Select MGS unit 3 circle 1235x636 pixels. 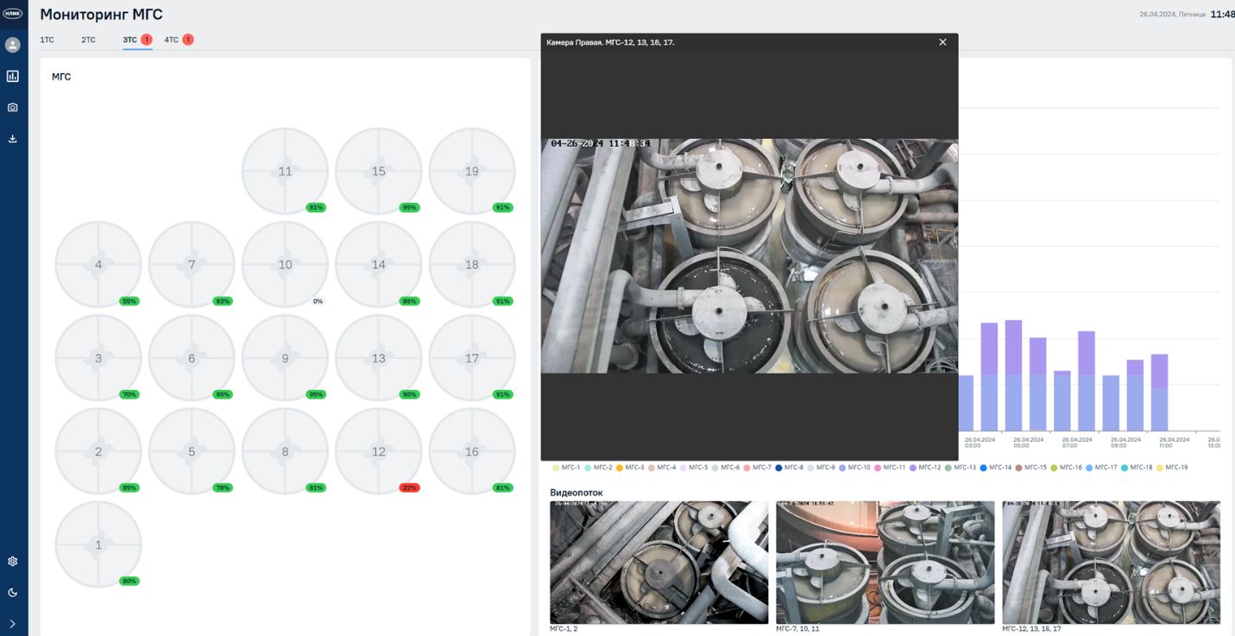[98, 358]
